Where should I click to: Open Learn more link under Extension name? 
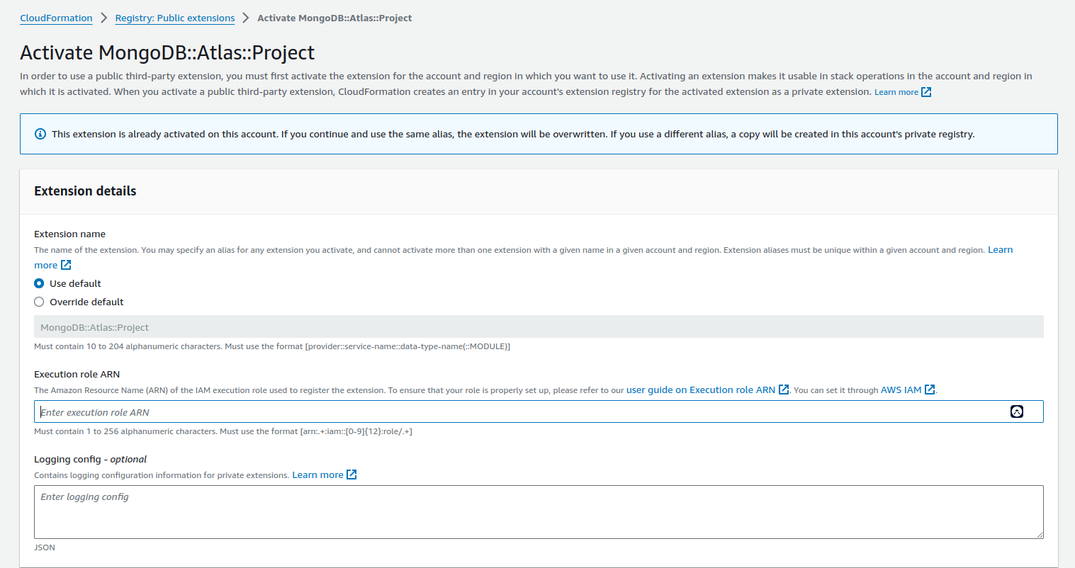pos(1000,250)
